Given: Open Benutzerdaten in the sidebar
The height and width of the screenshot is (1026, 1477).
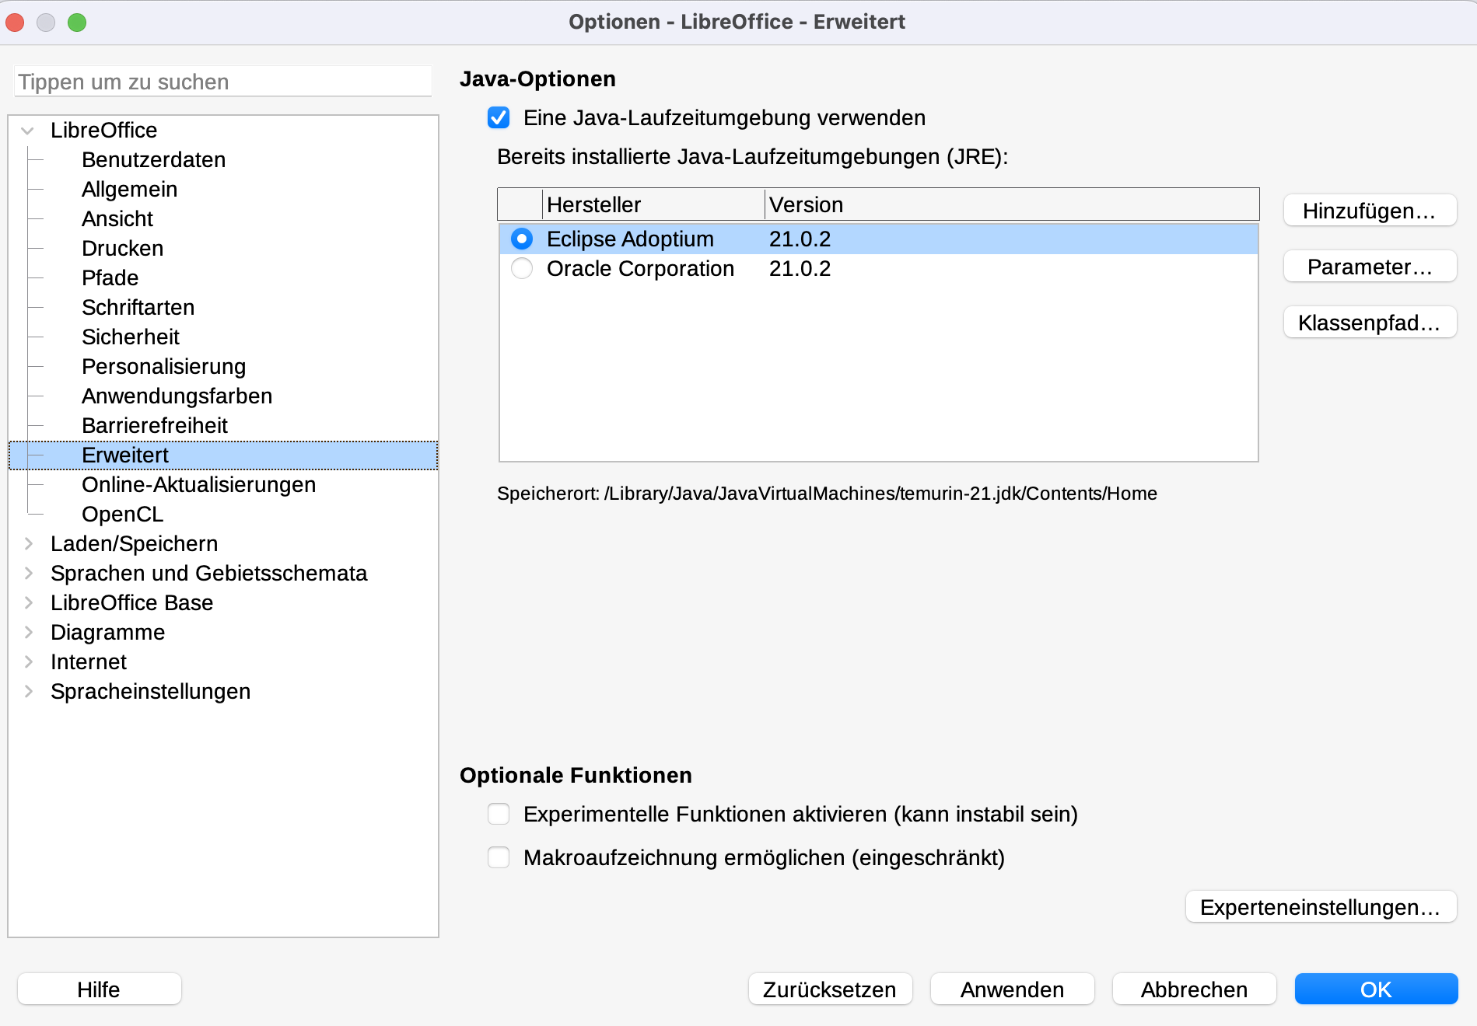Looking at the screenshot, I should 153,159.
